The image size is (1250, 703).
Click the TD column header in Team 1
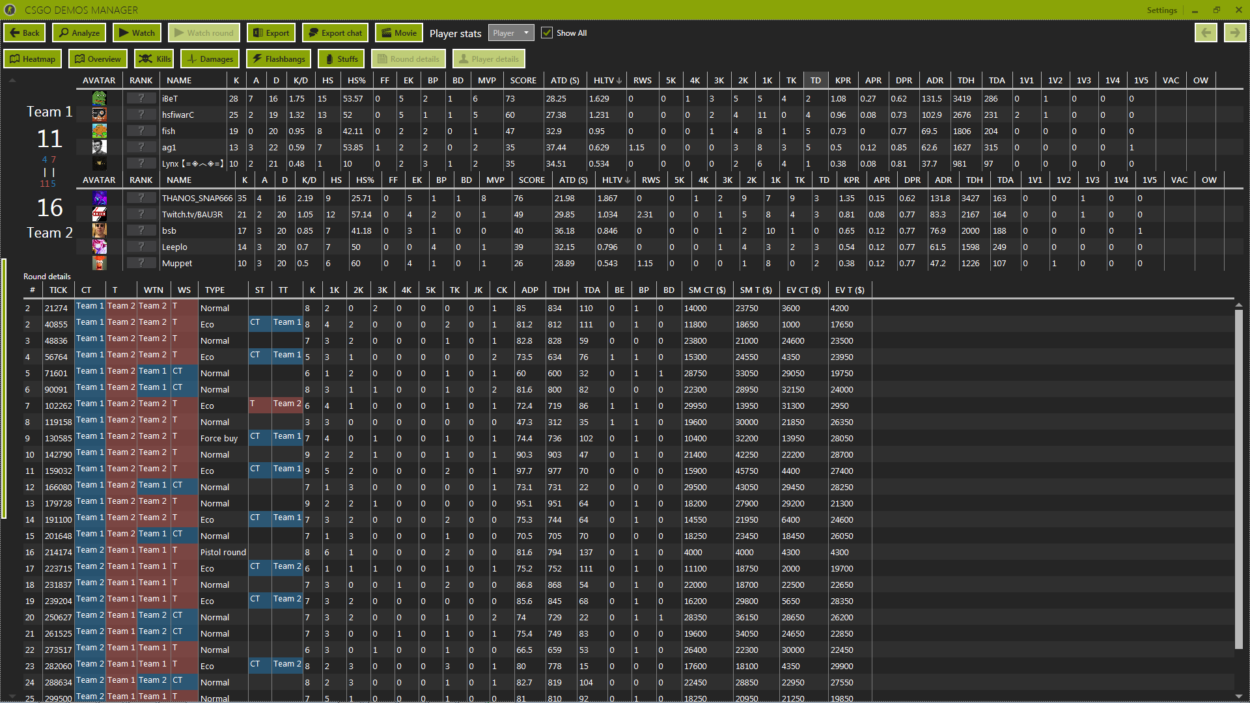coord(815,81)
